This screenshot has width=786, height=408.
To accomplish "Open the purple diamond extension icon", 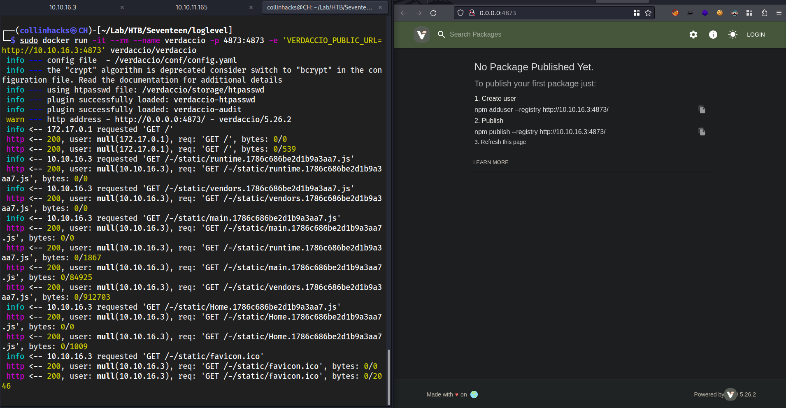I will coord(705,13).
